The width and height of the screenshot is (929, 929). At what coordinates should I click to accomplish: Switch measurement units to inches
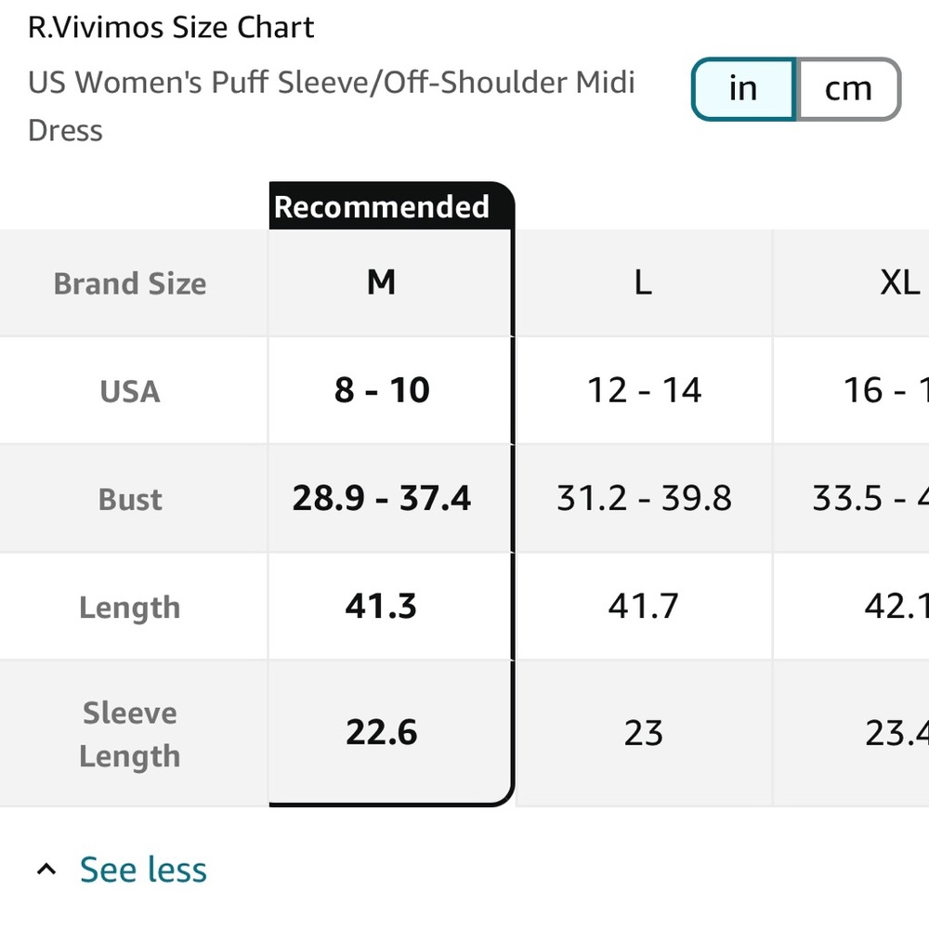(743, 89)
